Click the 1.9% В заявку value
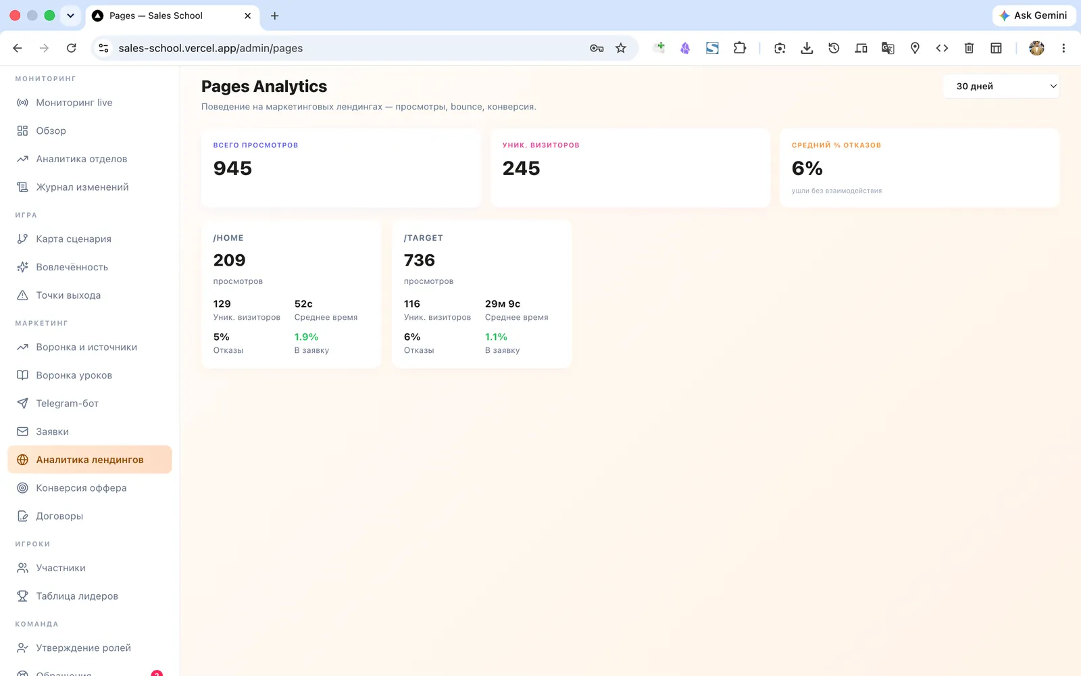This screenshot has width=1081, height=676. [306, 337]
